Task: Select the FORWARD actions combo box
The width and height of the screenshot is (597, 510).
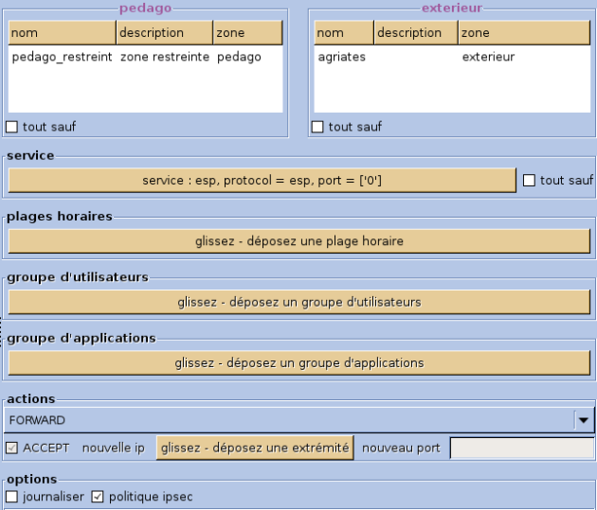Action: [298, 420]
